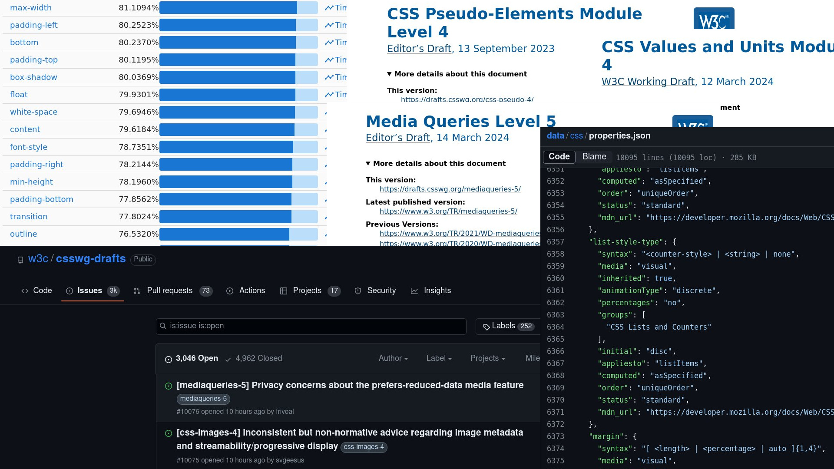
Task: Open Editor's Draft link for Media Queries Level 5
Action: pyautogui.click(x=398, y=138)
